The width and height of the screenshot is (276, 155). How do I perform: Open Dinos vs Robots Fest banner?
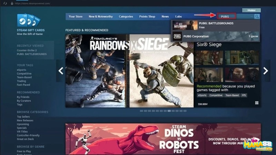163,139
